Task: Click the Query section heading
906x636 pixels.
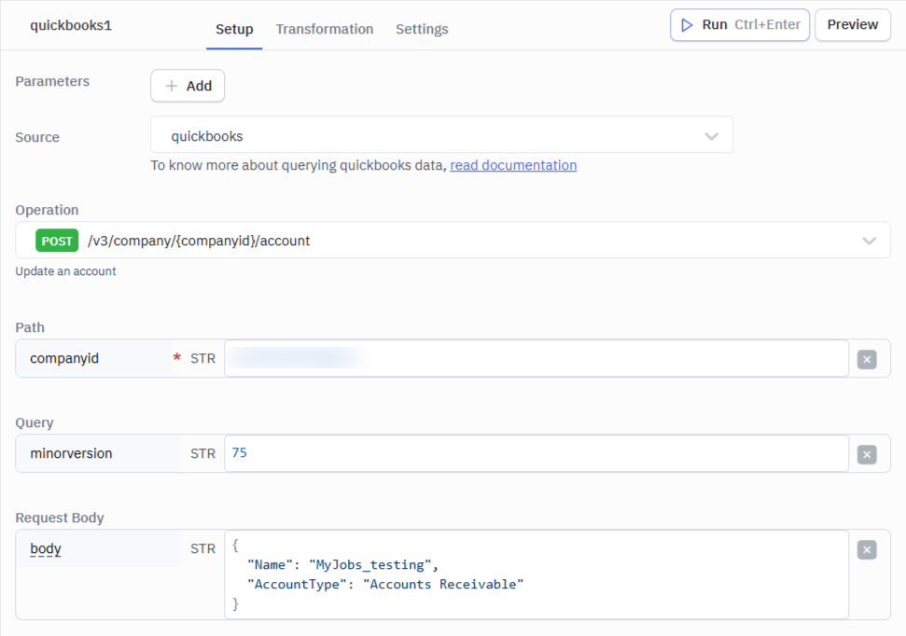Action: click(x=35, y=422)
